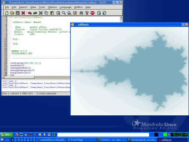Click the white taskbar command input field
Screen dimensions: 189x142
[x=103, y=135]
